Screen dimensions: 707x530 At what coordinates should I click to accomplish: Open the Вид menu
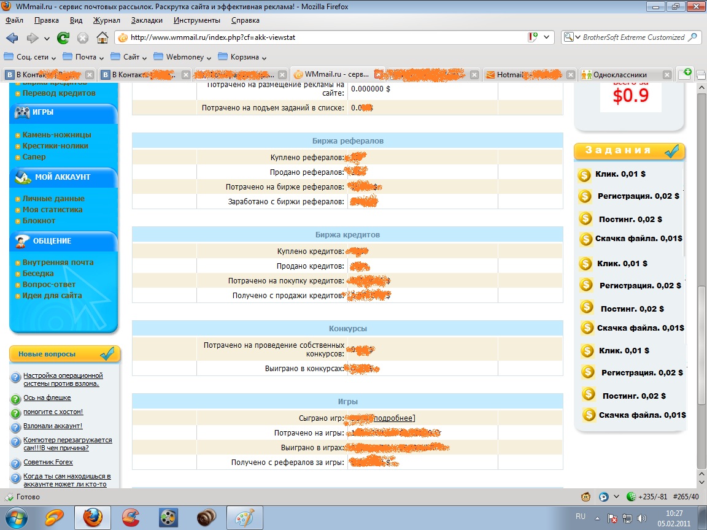(x=76, y=20)
